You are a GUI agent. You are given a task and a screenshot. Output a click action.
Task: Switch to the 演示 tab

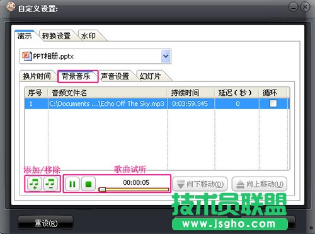pos(25,36)
